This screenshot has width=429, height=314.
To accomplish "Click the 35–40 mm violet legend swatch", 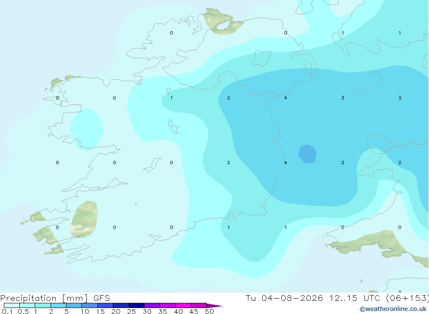I will (167, 305).
